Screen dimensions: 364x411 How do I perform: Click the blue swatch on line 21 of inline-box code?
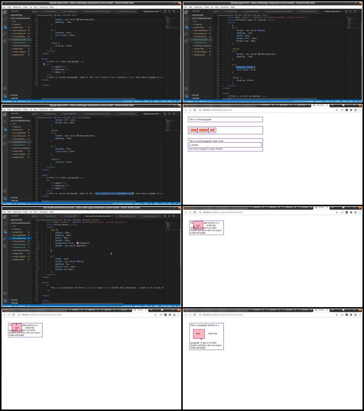pos(78,261)
